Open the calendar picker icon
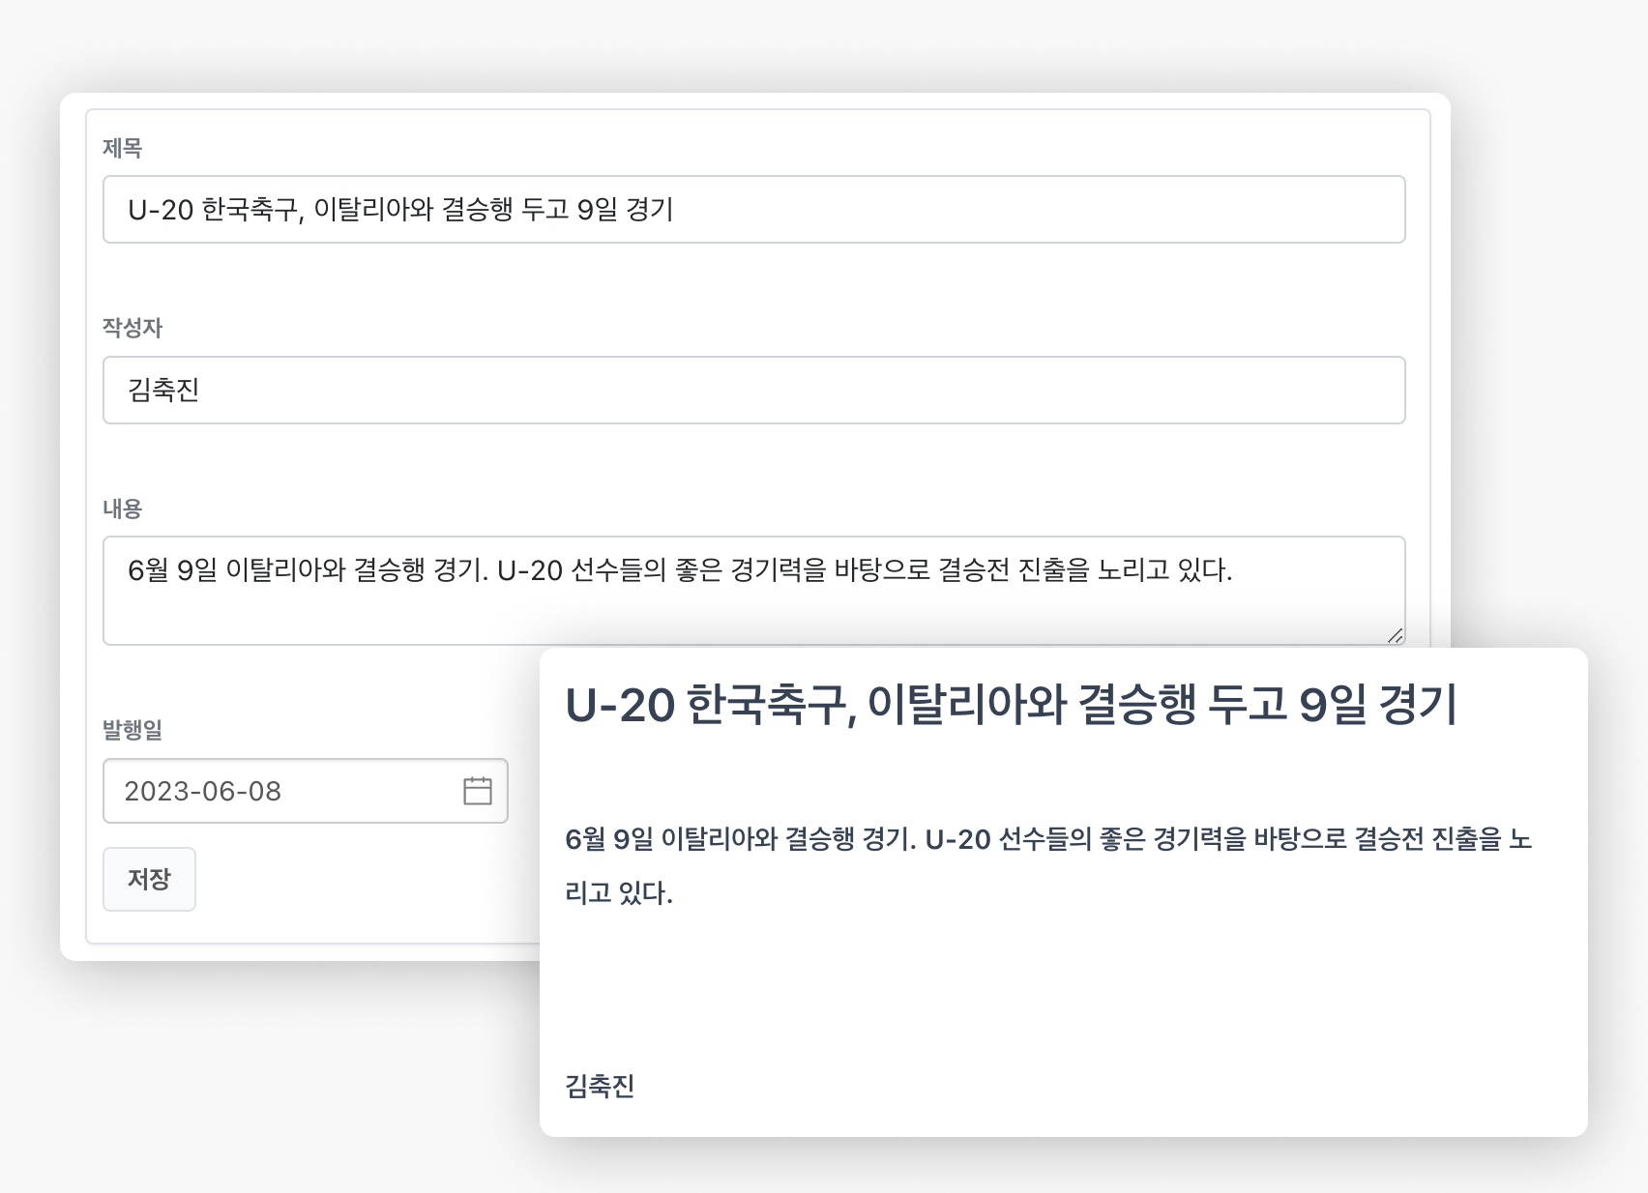The width and height of the screenshot is (1648, 1193). [x=478, y=791]
